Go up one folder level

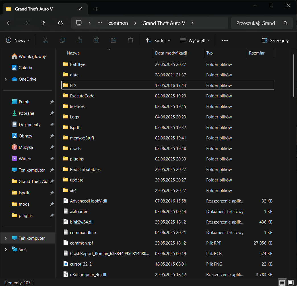(x=43, y=23)
